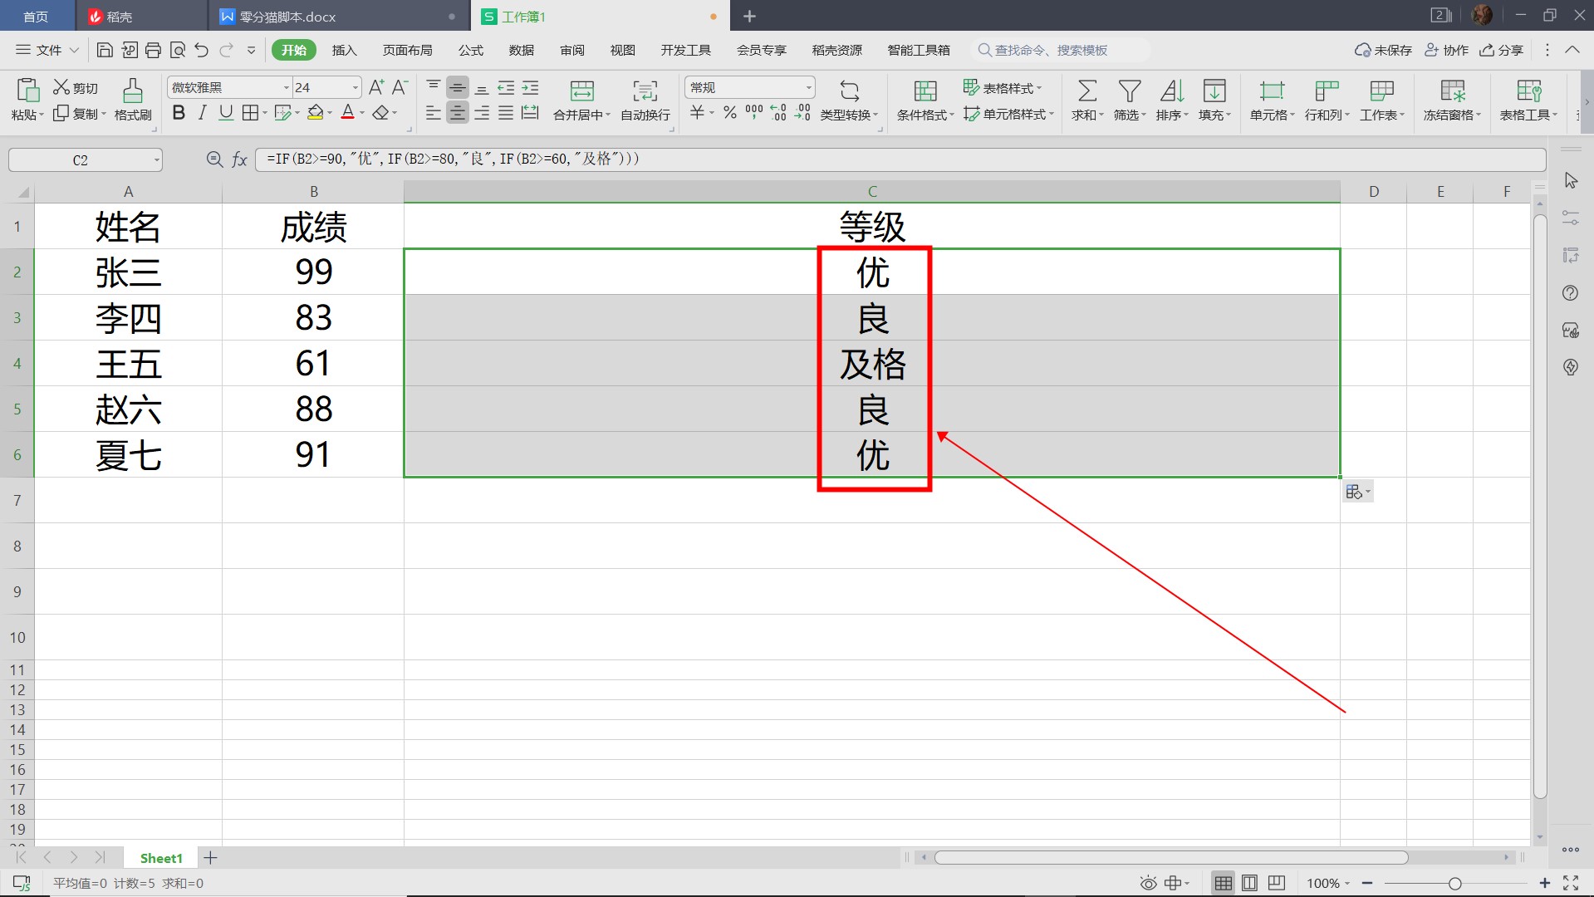Open Conditional Formatting (条件格式) icon
Image resolution: width=1594 pixels, height=897 pixels.
(925, 91)
